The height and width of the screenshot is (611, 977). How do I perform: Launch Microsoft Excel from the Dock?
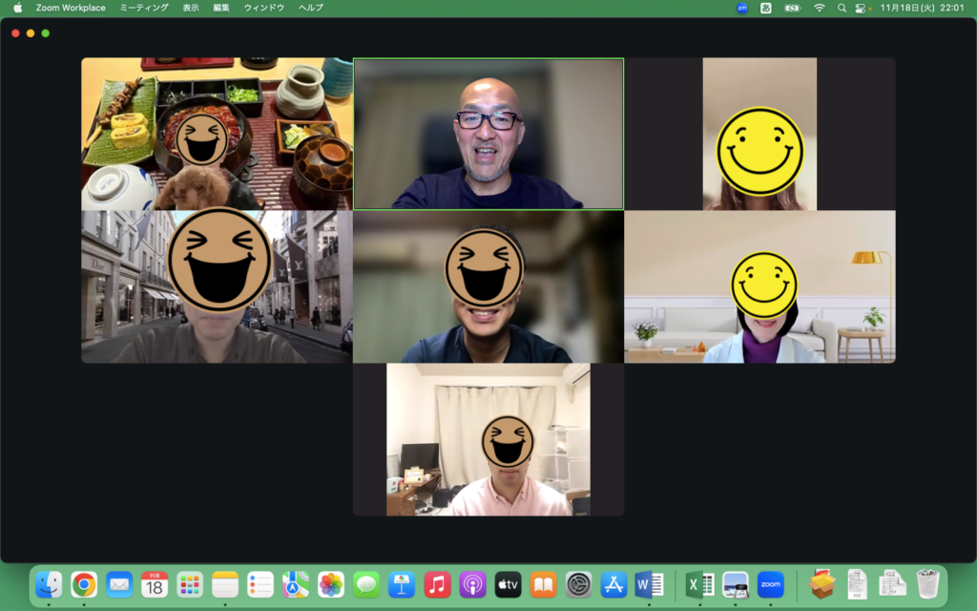pos(699,584)
